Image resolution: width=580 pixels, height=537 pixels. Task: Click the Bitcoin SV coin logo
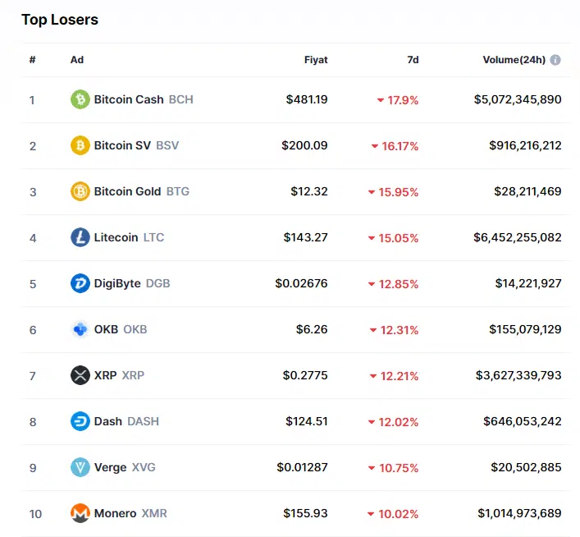click(80, 145)
